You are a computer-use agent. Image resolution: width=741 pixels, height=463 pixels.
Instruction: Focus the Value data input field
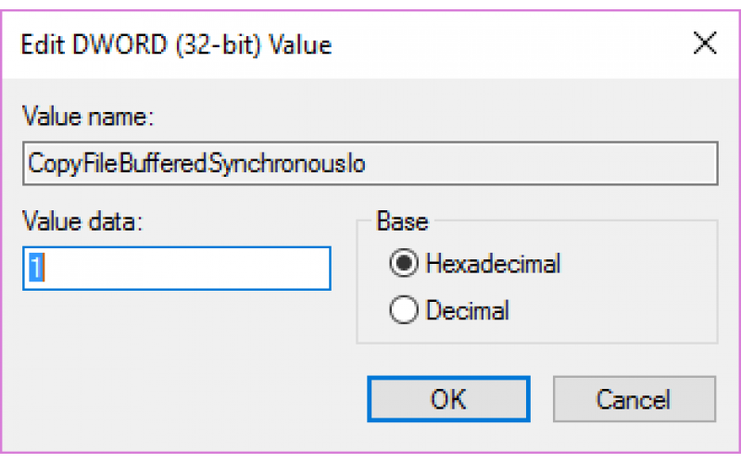click(x=176, y=268)
